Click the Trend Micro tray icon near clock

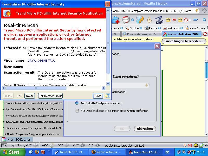pyautogui.click(x=188, y=152)
